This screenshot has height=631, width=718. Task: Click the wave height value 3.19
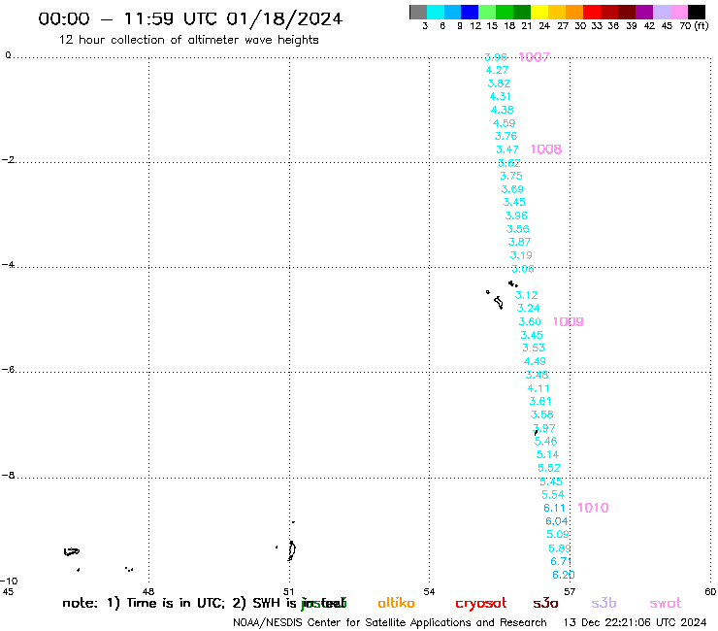(x=521, y=255)
